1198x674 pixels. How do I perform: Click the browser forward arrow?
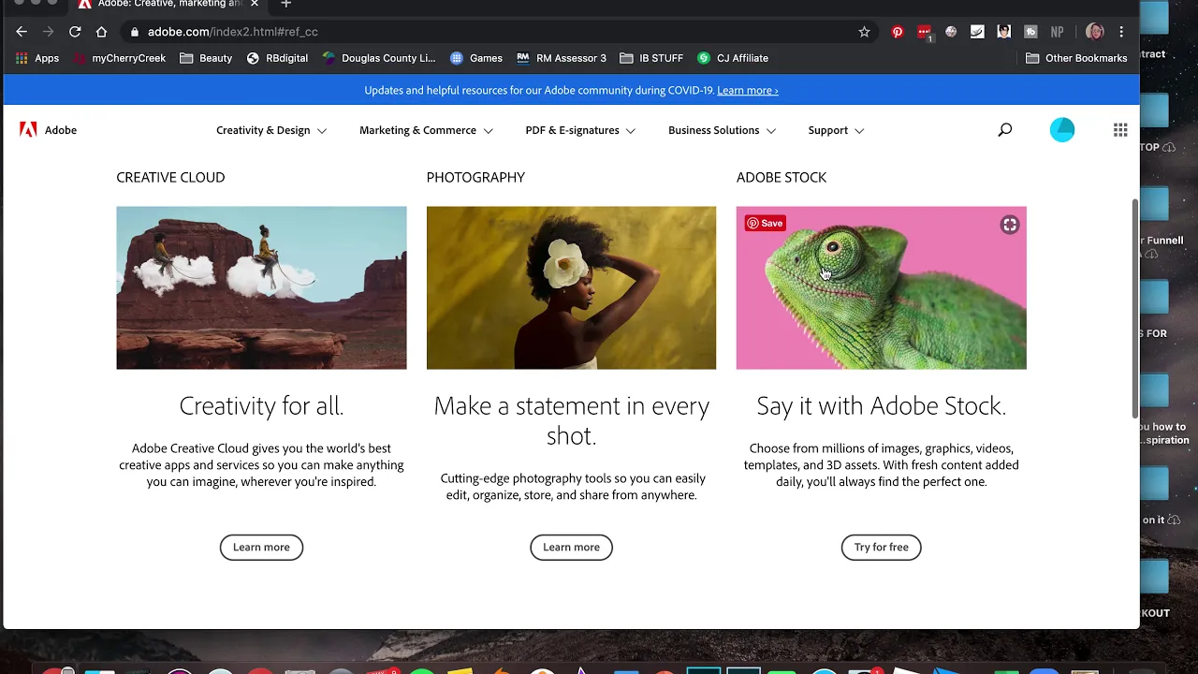pos(48,32)
